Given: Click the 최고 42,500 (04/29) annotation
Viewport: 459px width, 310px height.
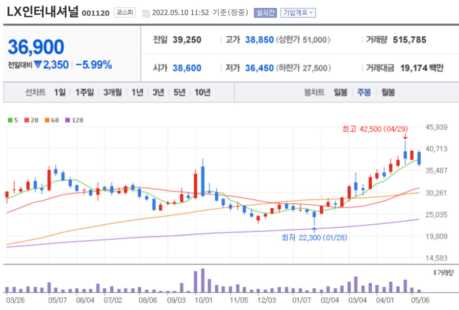Looking at the screenshot, I should pyautogui.click(x=375, y=129).
